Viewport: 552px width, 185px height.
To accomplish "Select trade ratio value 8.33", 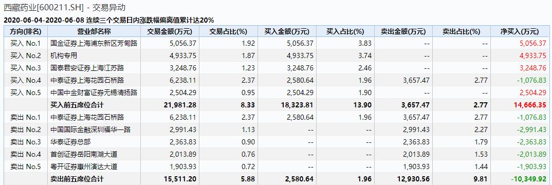I will (248, 105).
